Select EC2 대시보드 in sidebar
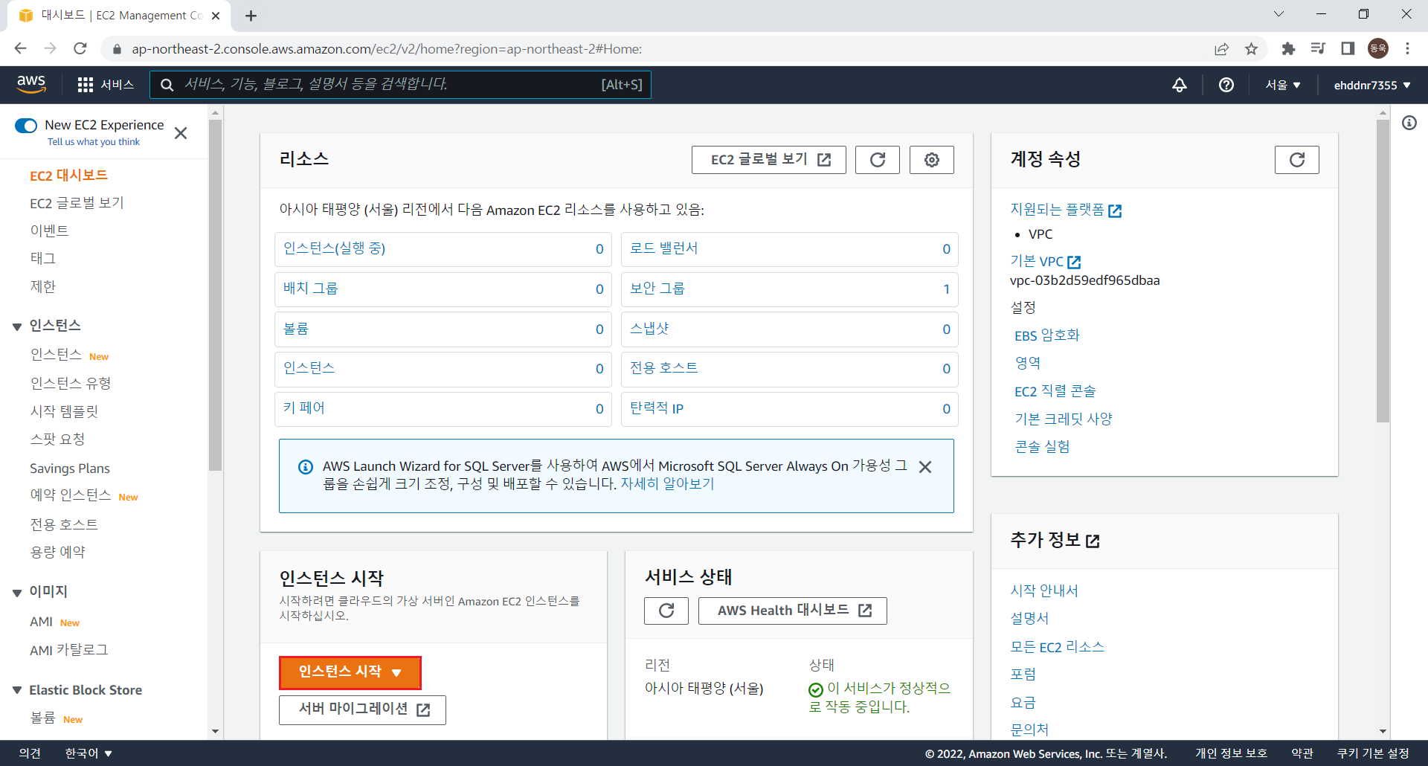 [68, 176]
